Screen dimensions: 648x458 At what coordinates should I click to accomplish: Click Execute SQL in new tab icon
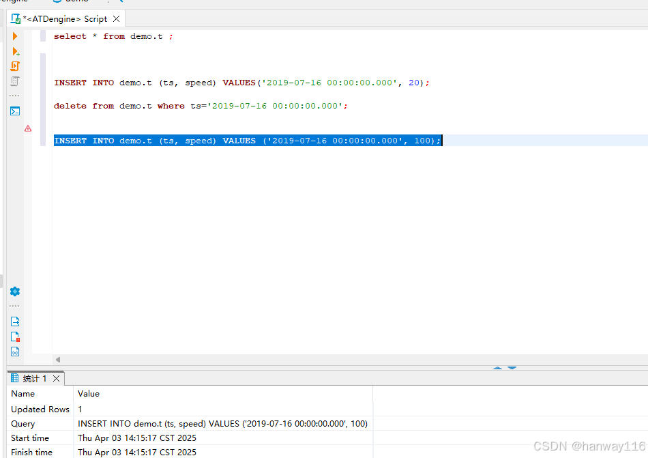[15, 51]
